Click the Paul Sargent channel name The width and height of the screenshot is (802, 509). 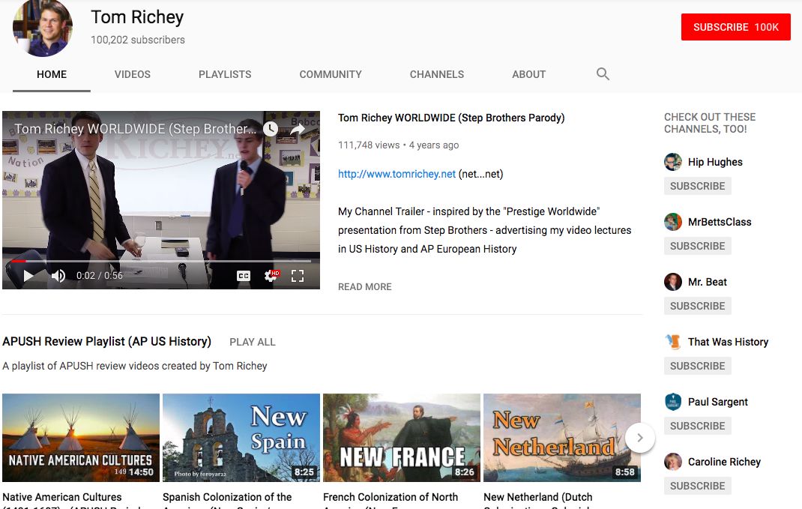click(717, 402)
